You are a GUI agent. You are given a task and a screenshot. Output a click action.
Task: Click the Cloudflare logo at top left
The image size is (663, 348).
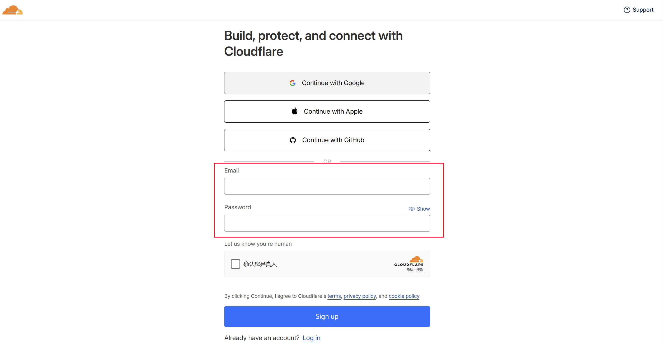click(12, 10)
